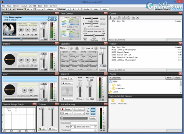Image resolution: width=184 pixels, height=134 pixels.
Task: Start playback on Deck B
Action: (21, 60)
